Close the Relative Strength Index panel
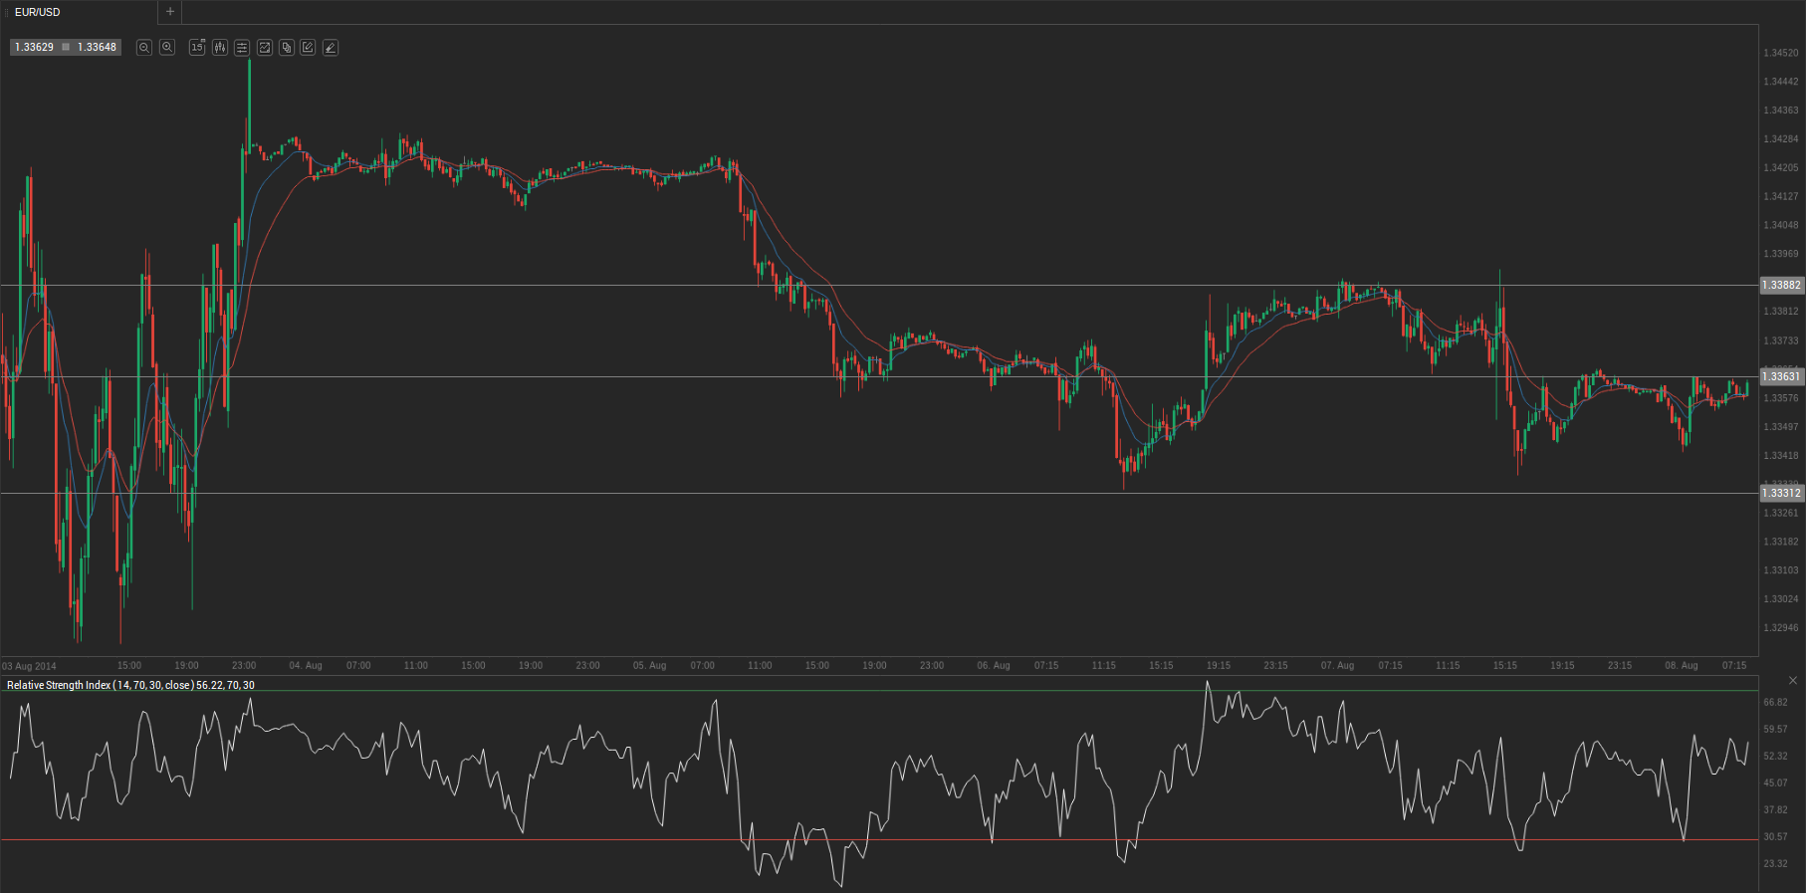The width and height of the screenshot is (1806, 893). pyautogui.click(x=1792, y=681)
